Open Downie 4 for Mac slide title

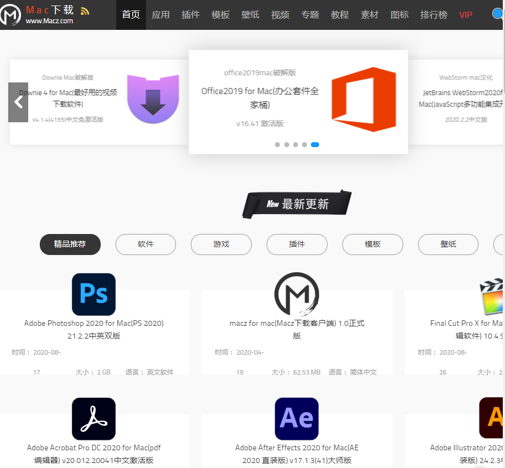click(68, 98)
